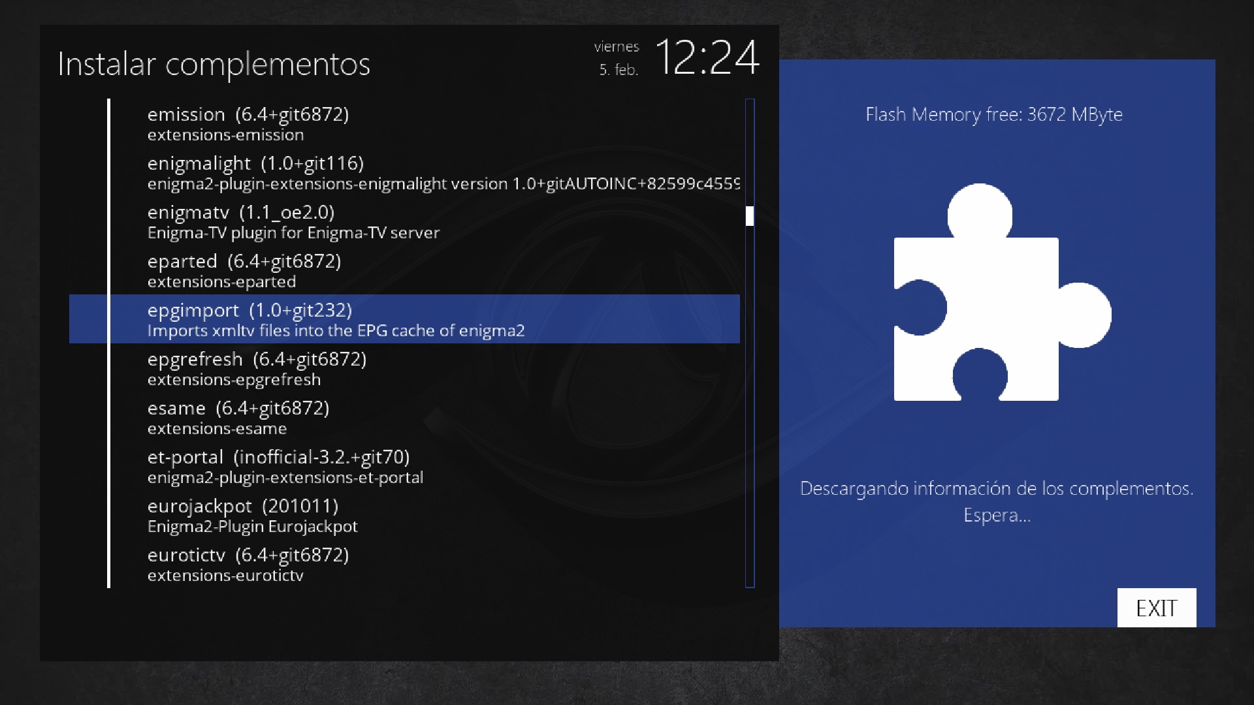Image resolution: width=1254 pixels, height=705 pixels.
Task: Click the Flash Memory free text
Action: (993, 114)
